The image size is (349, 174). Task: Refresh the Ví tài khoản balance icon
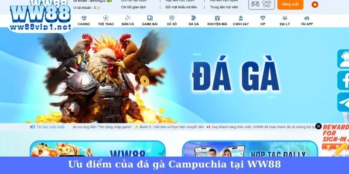pyautogui.click(x=98, y=8)
